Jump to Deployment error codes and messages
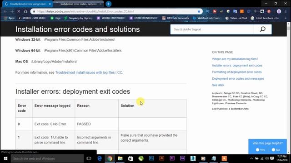 238,78
